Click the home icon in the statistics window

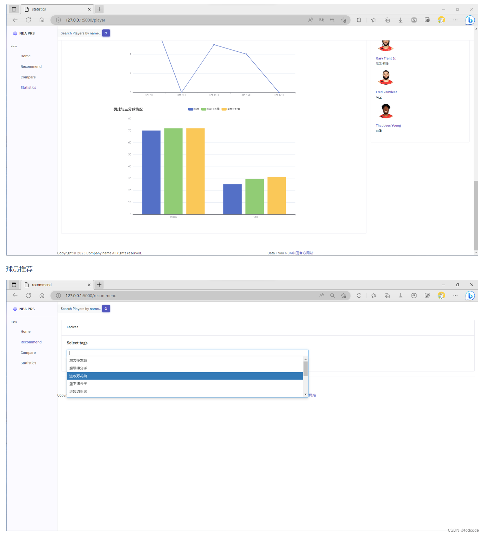click(42, 20)
